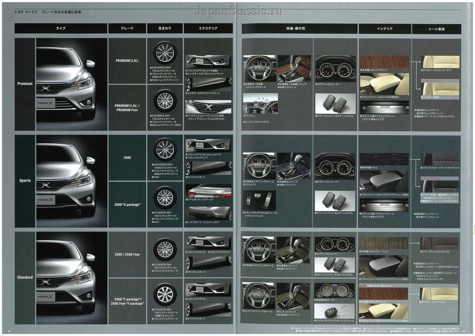Click the 250G / 250G Four grade label
This screenshot has height=336, width=475.
127,255
